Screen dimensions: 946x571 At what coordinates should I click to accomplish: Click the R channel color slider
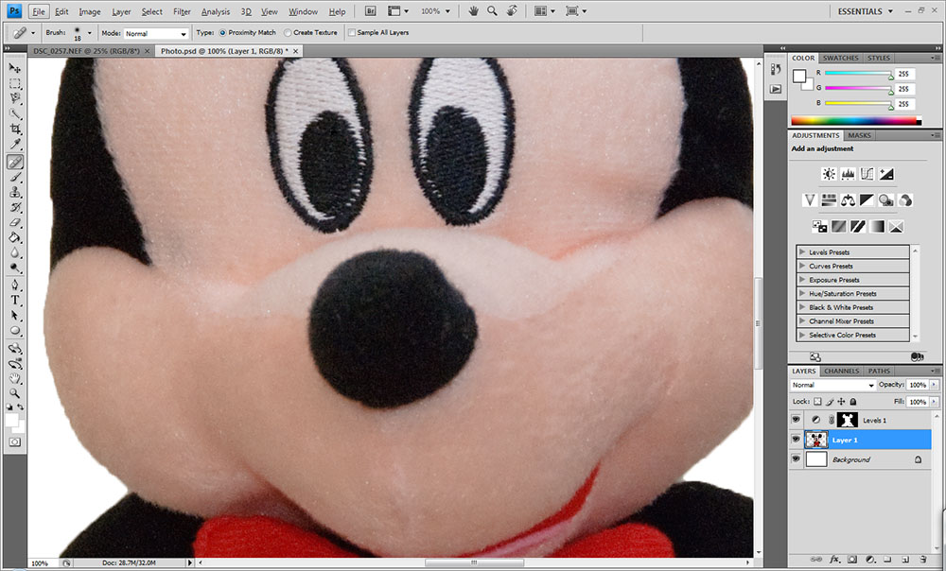tap(858, 74)
